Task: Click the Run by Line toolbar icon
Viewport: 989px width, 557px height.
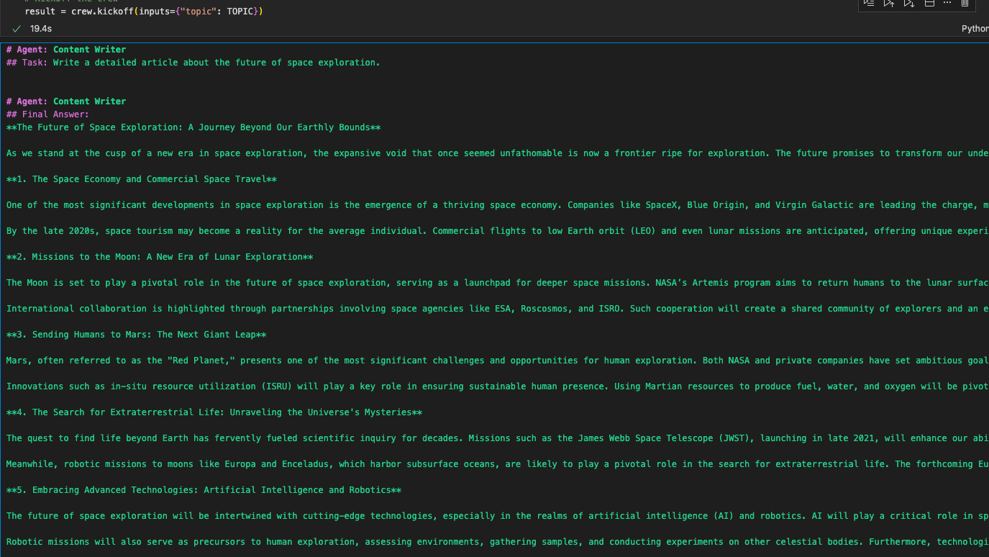Action: pos(869,4)
